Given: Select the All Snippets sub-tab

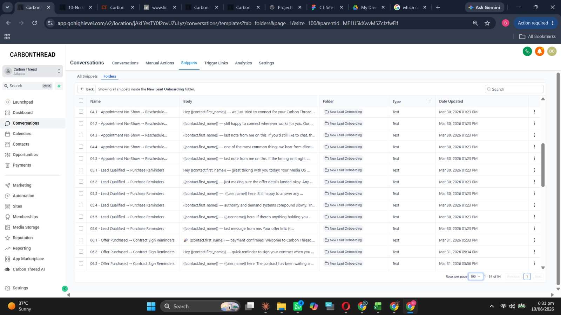Looking at the screenshot, I should [x=87, y=76].
